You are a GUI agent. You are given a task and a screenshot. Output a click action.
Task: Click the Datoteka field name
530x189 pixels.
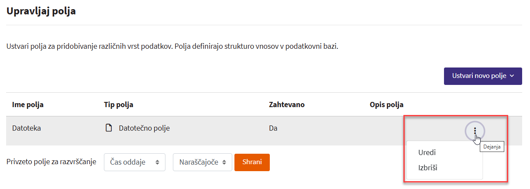[26, 128]
